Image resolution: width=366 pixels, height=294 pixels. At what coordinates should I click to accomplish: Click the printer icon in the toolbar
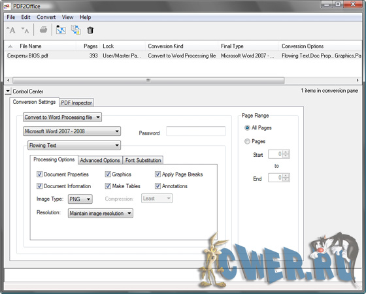(43, 30)
